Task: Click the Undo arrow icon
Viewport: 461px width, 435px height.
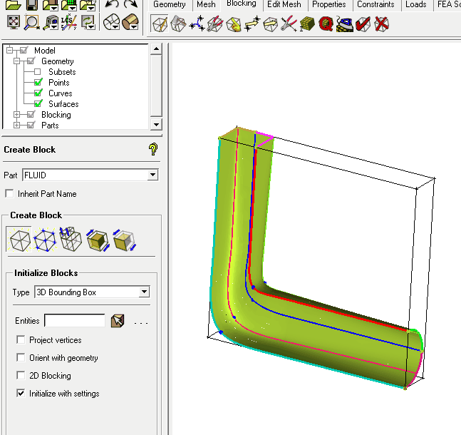Action: (112, 6)
